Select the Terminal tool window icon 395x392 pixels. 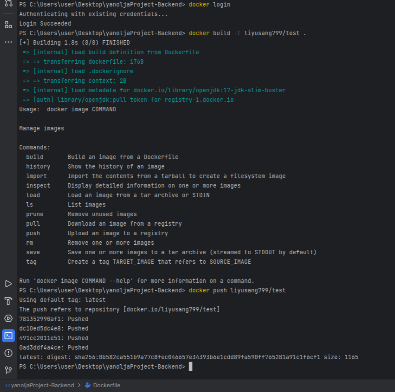click(8, 336)
